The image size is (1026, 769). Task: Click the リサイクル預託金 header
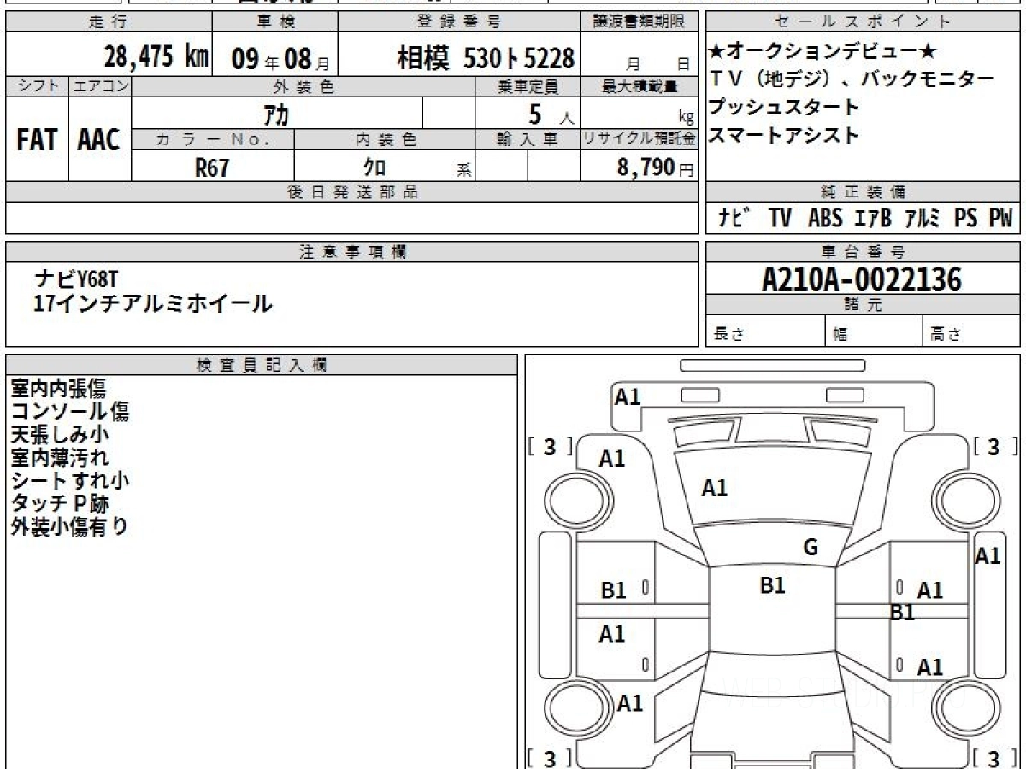[x=640, y=139]
